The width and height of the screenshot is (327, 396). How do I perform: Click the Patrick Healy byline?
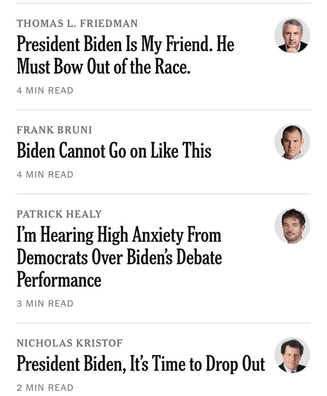59,214
